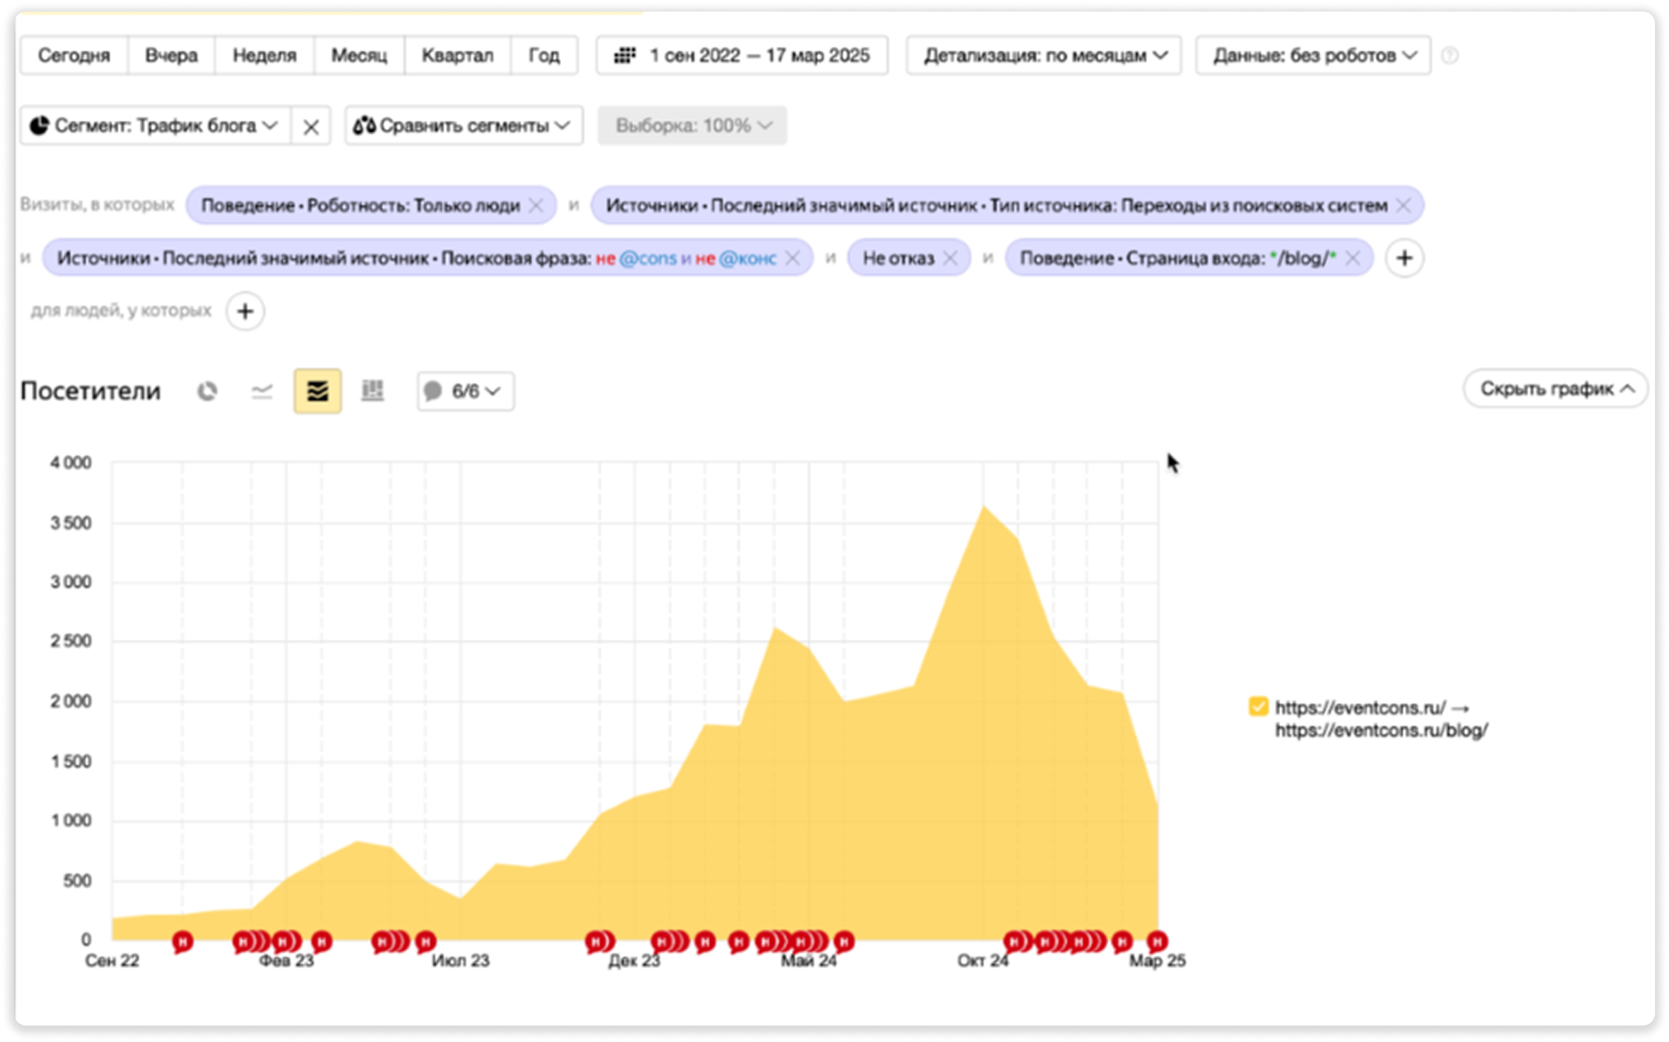
Task: Expand the Сравнить сегменты dropdown
Action: click(464, 126)
